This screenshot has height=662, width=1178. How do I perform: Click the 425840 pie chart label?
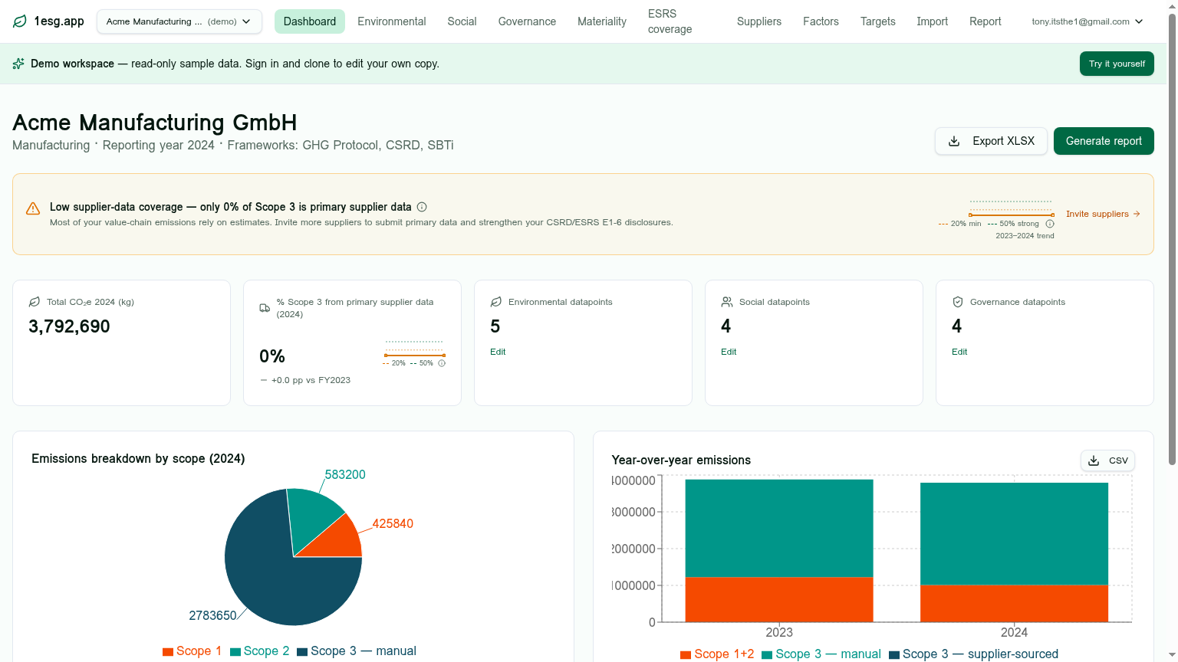(x=393, y=523)
